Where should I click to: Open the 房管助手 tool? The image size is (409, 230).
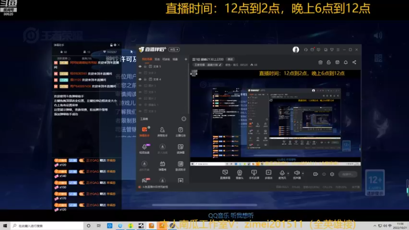click(162, 132)
